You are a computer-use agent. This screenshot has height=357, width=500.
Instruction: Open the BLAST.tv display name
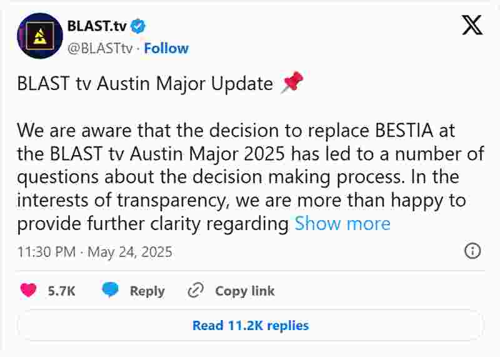coord(97,26)
